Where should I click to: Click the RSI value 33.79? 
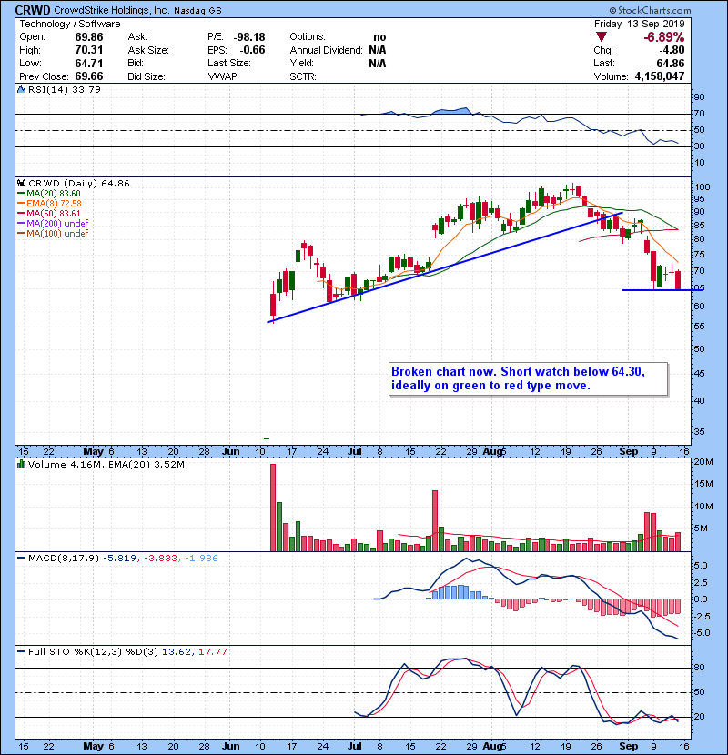(86, 89)
